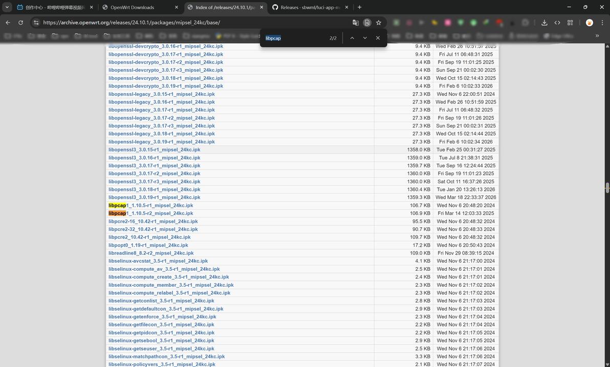This screenshot has width=610, height=367.
Task: Open libselinux-getseuser_3.5-r1 package link
Action: pos(161,349)
